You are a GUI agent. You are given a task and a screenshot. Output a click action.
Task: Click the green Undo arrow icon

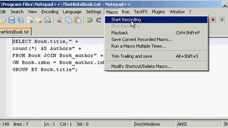pos(90,20)
